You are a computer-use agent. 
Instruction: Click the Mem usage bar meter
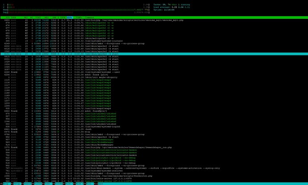click(x=76, y=10)
